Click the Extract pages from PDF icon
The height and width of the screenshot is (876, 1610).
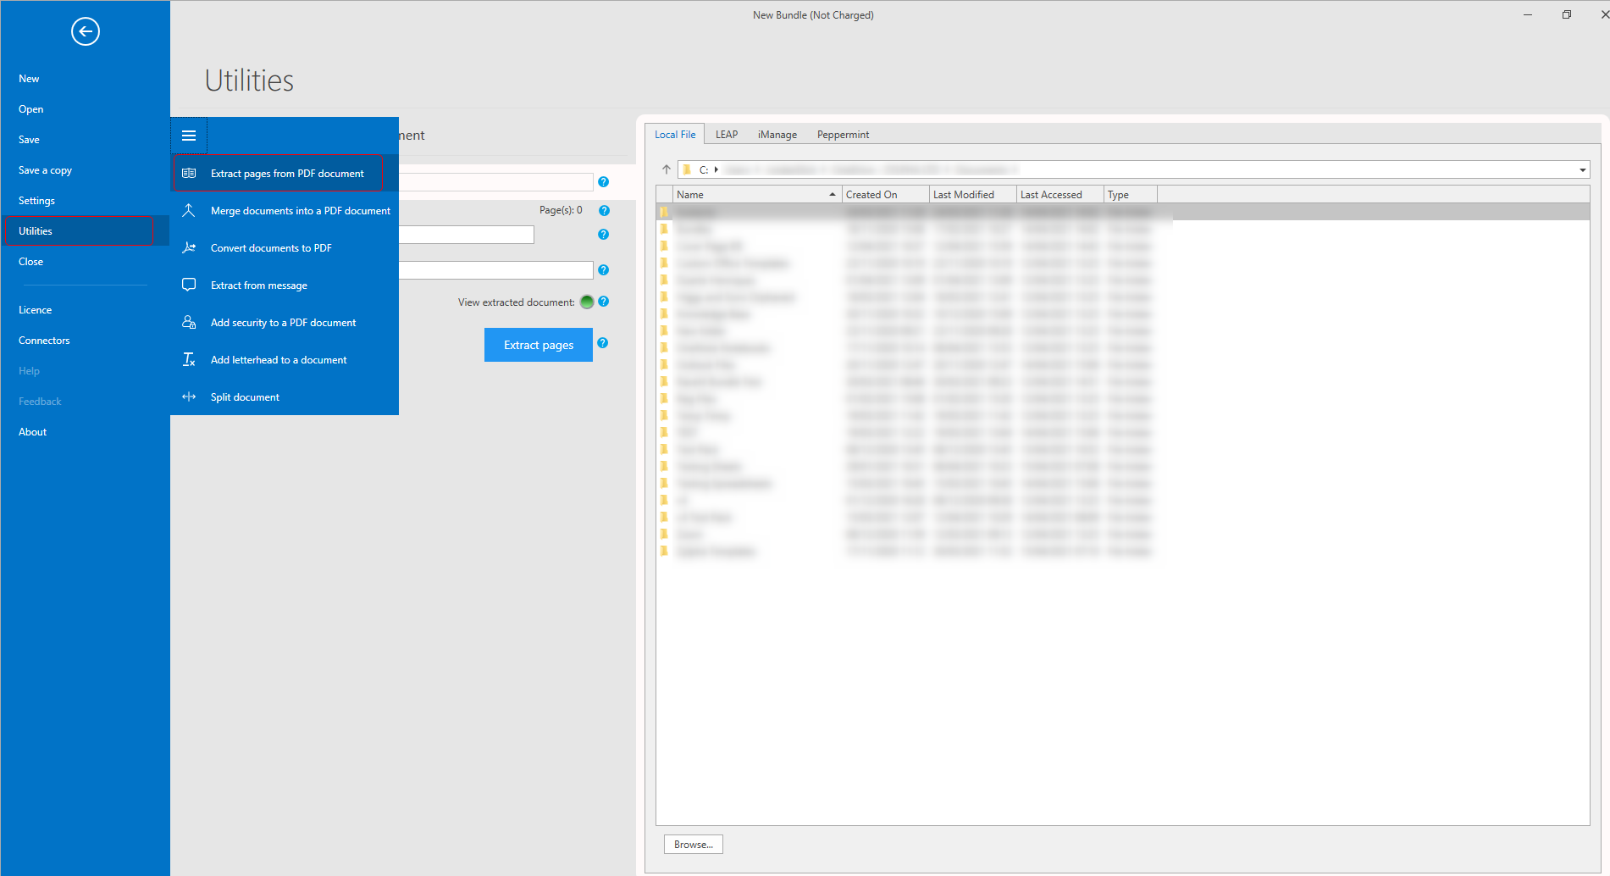click(189, 174)
